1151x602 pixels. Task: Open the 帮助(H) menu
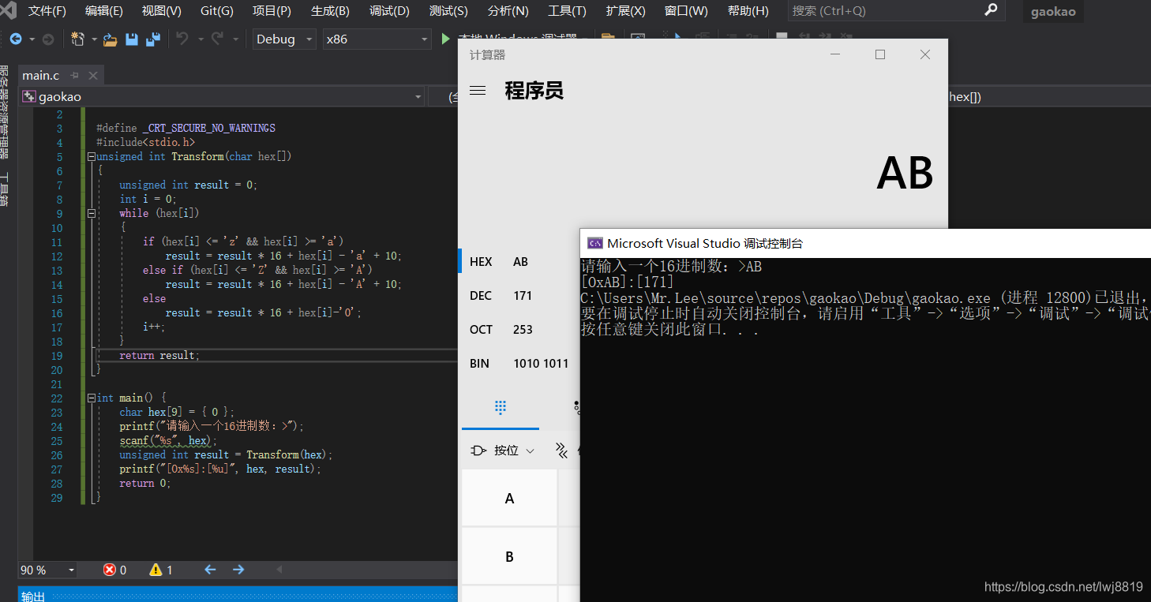pos(748,11)
